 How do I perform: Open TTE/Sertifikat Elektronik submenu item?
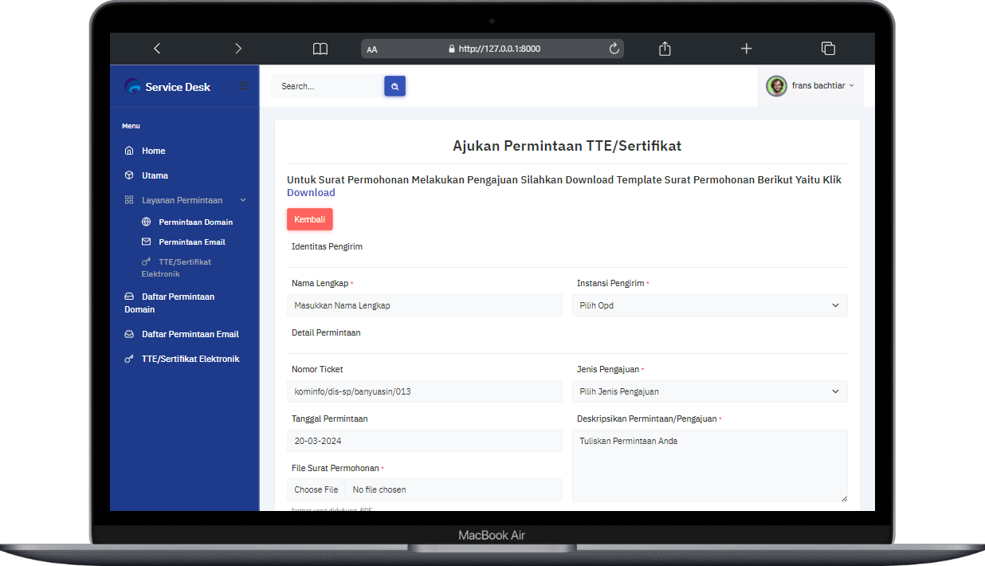coord(177,268)
